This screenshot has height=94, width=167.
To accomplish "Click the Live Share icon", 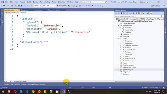I will (x=152, y=6).
